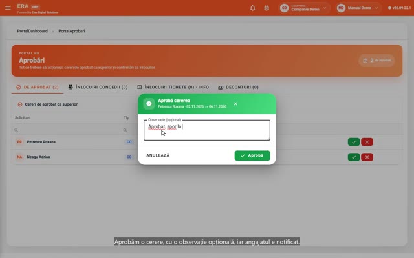Open the Deconturi (0) tab
The image size is (414, 258).
click(238, 87)
